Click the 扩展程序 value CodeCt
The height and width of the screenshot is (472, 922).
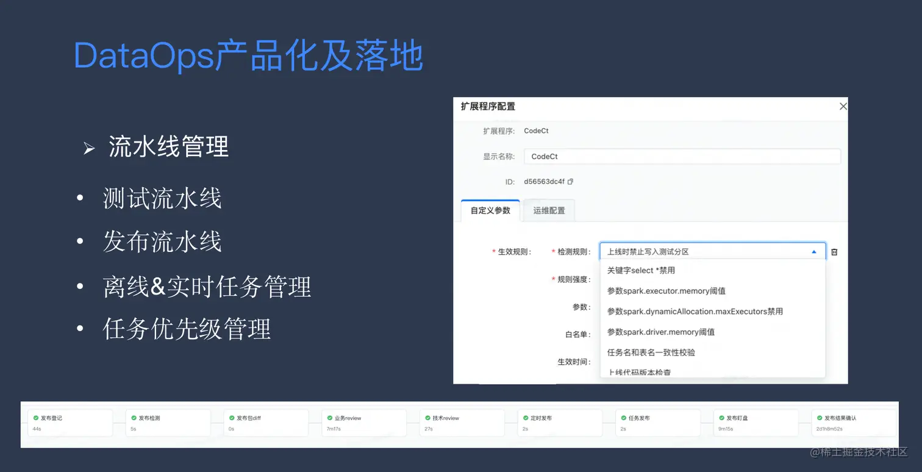[x=537, y=131]
